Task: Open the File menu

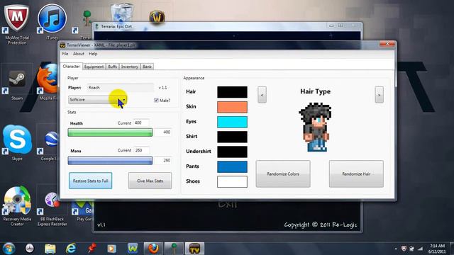Action: click(65, 54)
